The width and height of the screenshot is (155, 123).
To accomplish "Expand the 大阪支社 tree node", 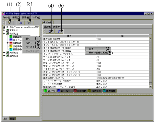I will [x=4, y=52].
